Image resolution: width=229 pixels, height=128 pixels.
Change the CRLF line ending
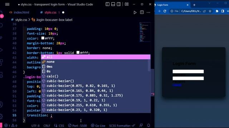pyautogui.click(x=47, y=126)
